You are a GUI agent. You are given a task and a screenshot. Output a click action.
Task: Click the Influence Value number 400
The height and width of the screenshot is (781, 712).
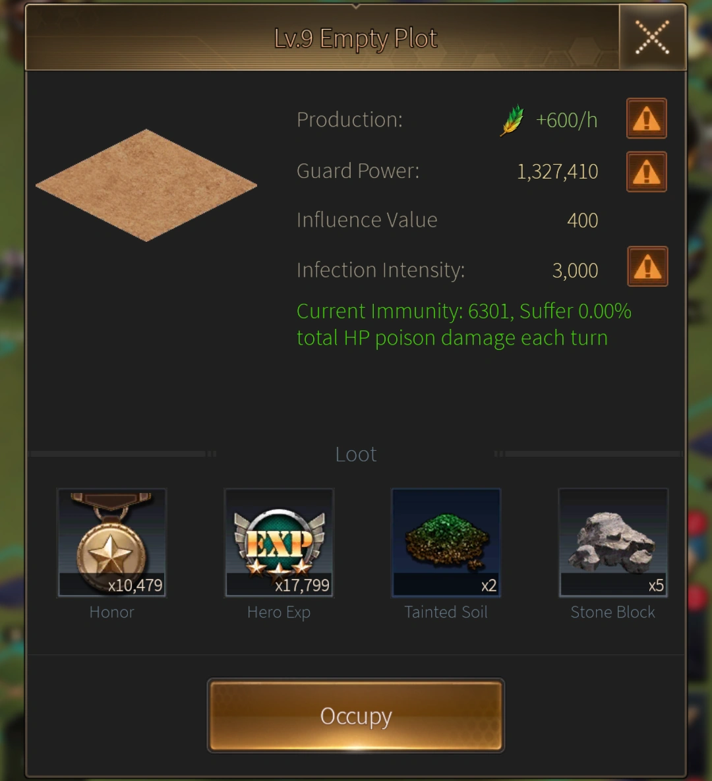click(582, 220)
